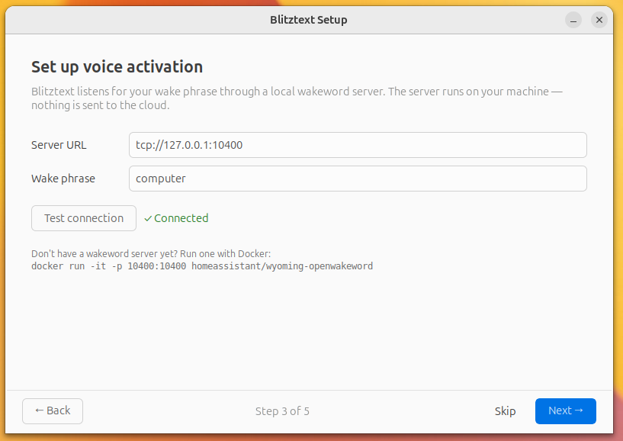The height and width of the screenshot is (441, 623).
Task: Click the Wake phrase input field
Action: click(358, 179)
